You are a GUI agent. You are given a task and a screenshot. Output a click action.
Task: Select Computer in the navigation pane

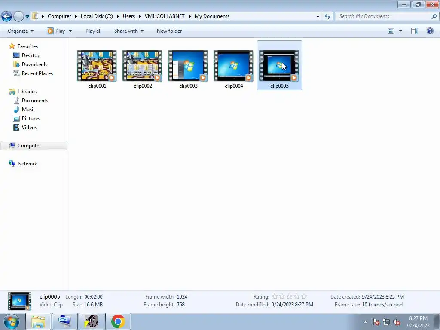tap(29, 146)
